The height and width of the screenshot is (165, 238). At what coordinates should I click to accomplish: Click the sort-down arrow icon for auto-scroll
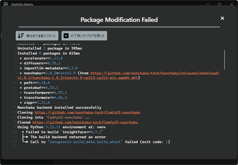click(x=21, y=36)
